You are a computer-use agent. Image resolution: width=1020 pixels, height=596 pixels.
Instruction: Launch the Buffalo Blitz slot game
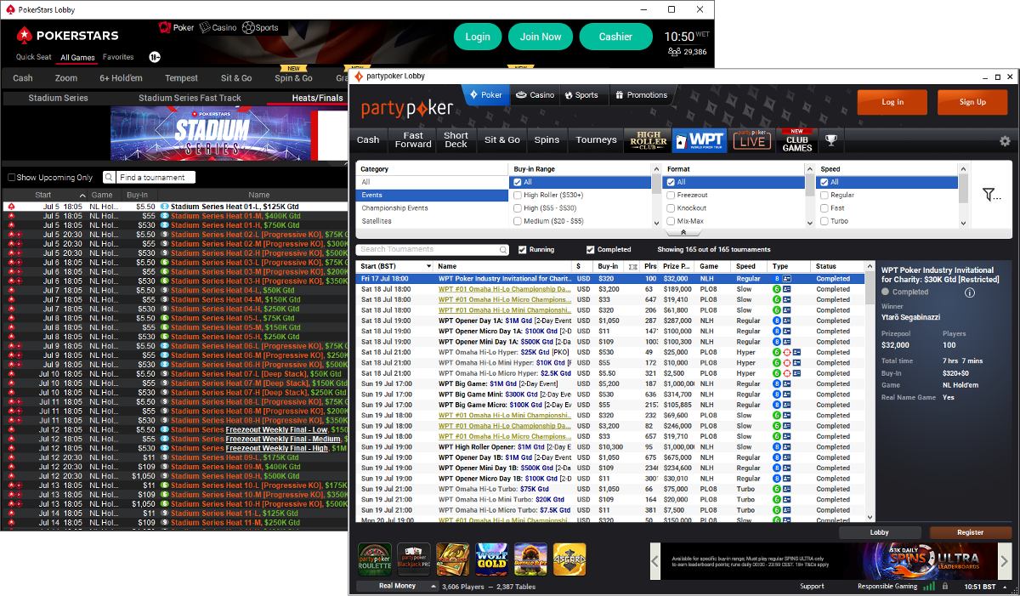coord(530,560)
